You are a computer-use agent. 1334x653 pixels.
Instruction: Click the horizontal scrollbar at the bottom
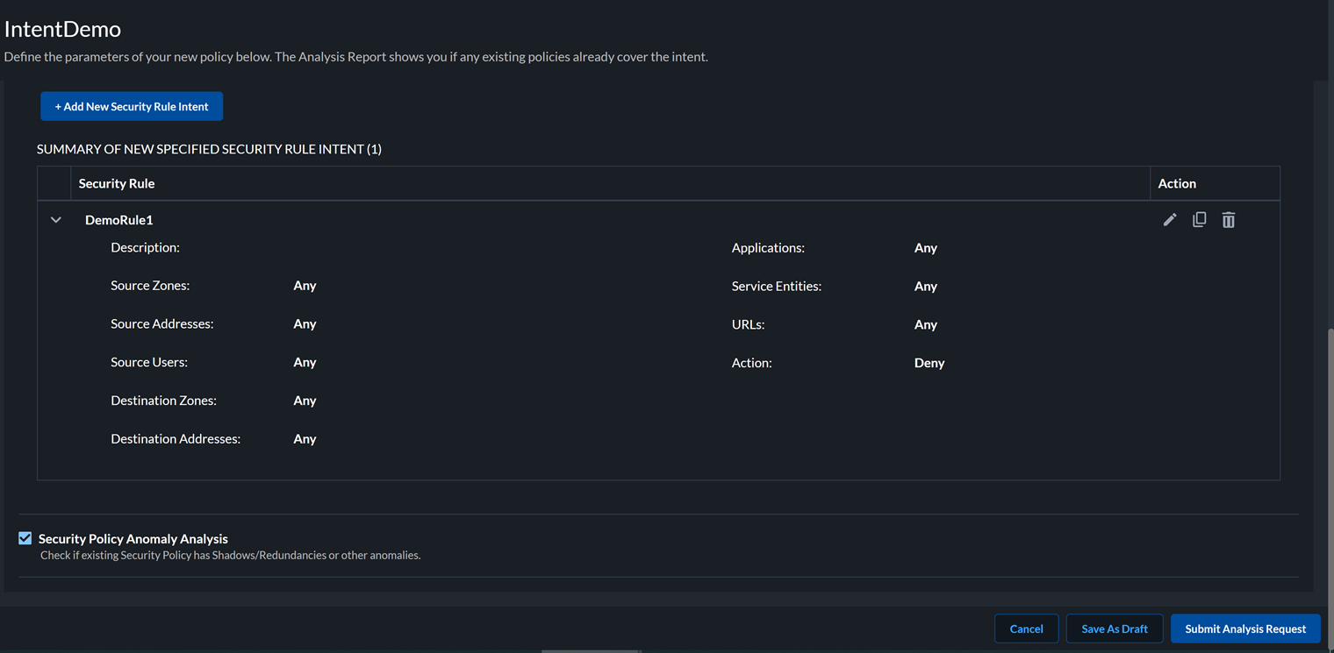[590, 650]
